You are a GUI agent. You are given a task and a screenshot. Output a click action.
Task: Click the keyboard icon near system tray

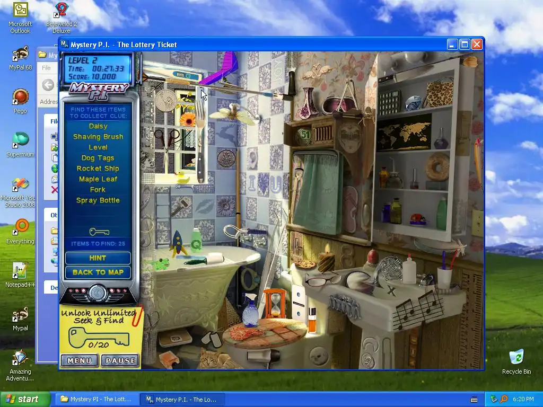pos(474,400)
